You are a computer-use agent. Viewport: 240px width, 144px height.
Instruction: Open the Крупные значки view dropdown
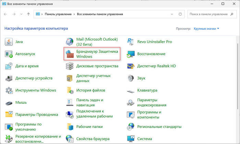tap(206, 29)
